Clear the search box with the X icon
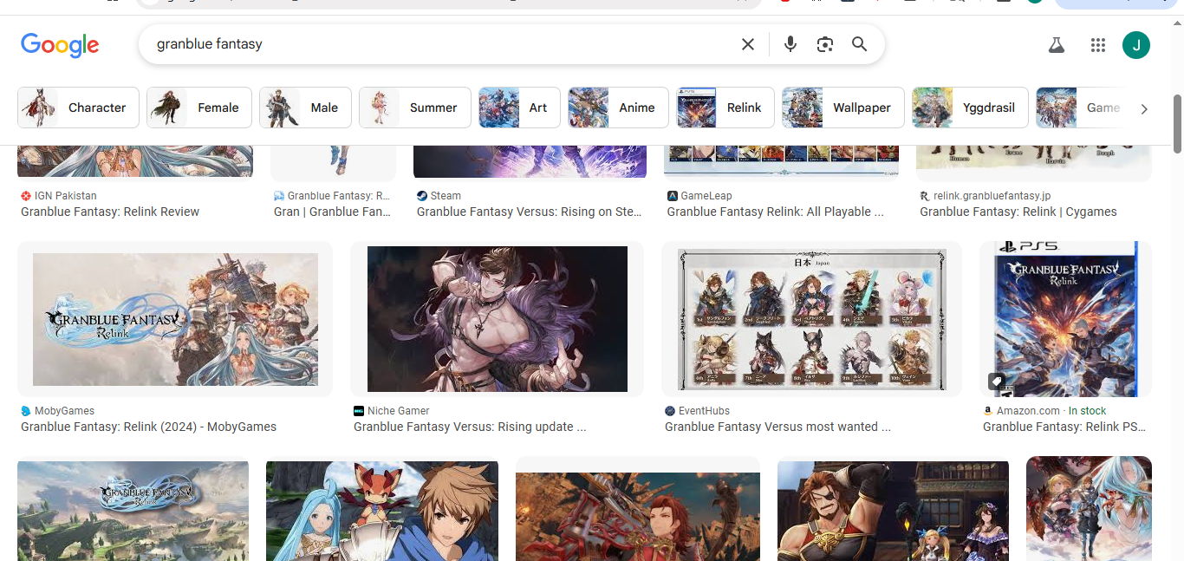Image resolution: width=1184 pixels, height=561 pixels. click(x=748, y=44)
